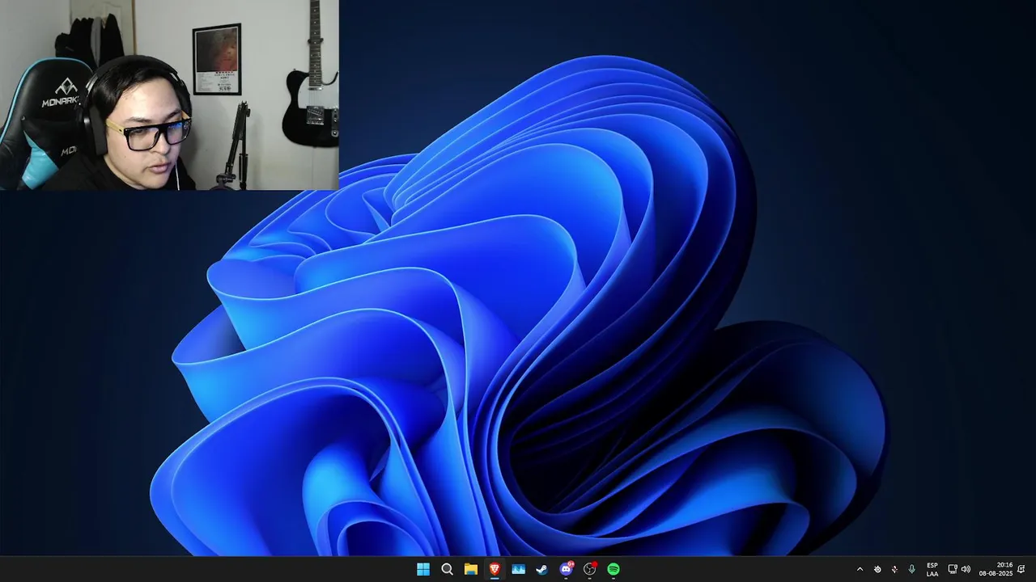Open Discord from the taskbar
This screenshot has width=1036, height=582.
coord(567,569)
